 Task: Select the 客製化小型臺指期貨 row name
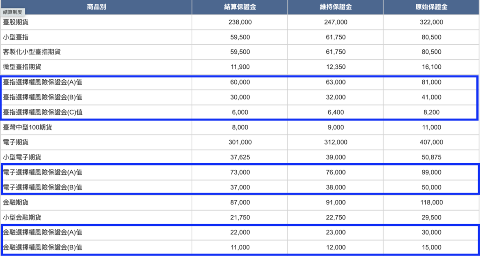[x=32, y=52]
